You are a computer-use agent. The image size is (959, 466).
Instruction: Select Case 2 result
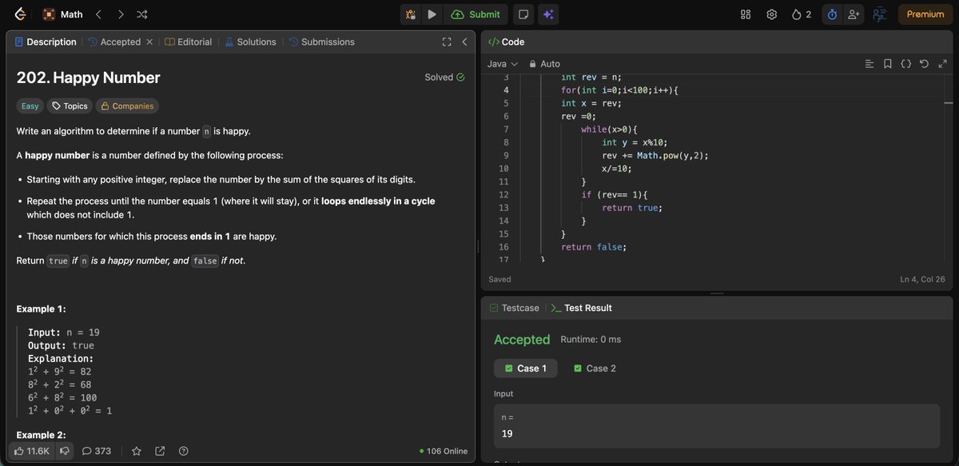click(x=595, y=368)
